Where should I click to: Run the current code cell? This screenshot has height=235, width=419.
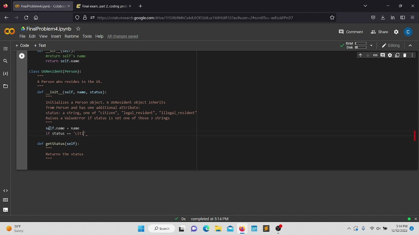[x=22, y=56]
